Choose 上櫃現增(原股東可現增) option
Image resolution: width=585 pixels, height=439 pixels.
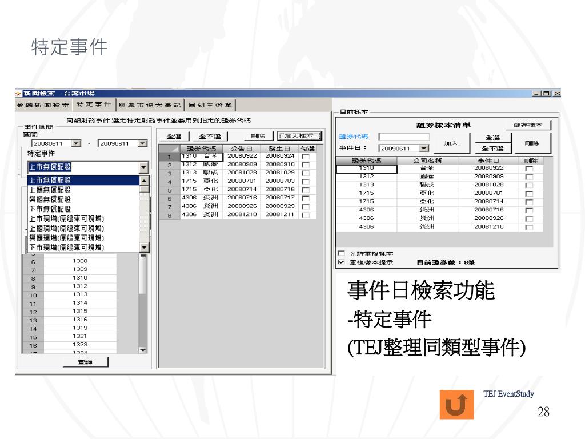point(83,228)
